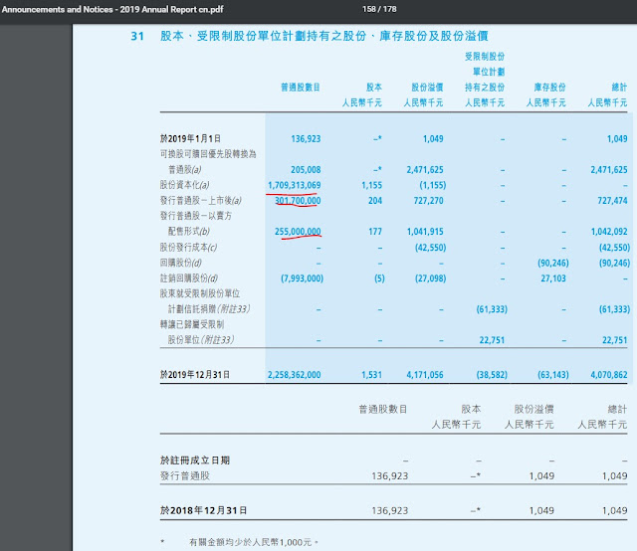Click the 股份資本化(a) row label
This screenshot has height=551, width=637.
coord(184,185)
